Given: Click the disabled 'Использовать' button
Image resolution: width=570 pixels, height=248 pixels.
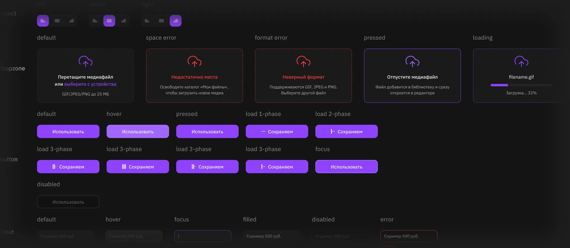Looking at the screenshot, I should tap(68, 202).
